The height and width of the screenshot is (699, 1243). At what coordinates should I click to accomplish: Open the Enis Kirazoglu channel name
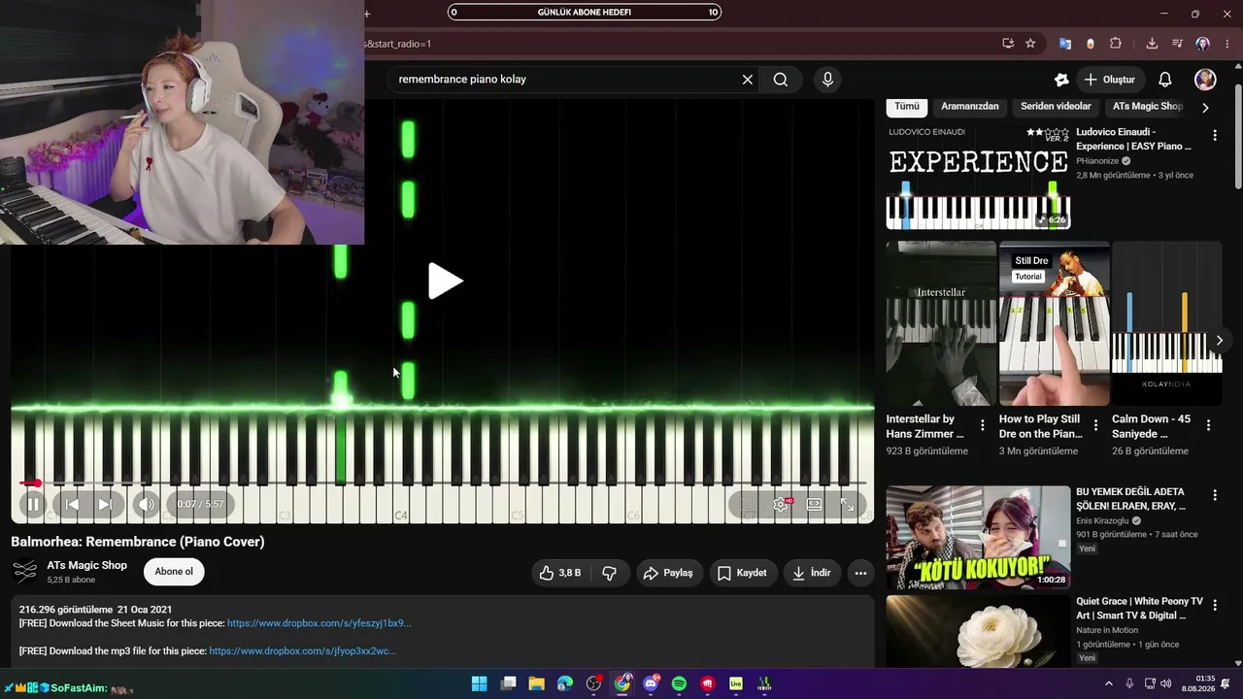1104,520
